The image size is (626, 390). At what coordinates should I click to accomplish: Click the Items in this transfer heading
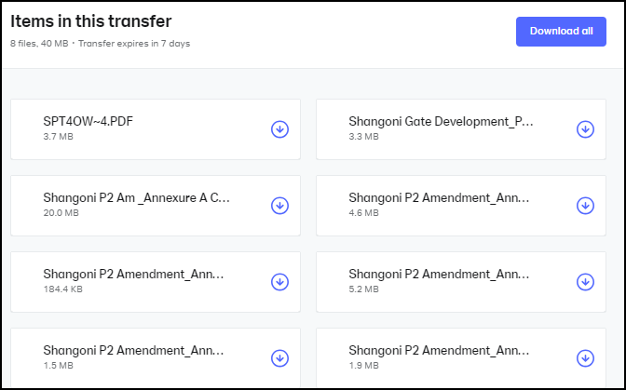point(91,21)
